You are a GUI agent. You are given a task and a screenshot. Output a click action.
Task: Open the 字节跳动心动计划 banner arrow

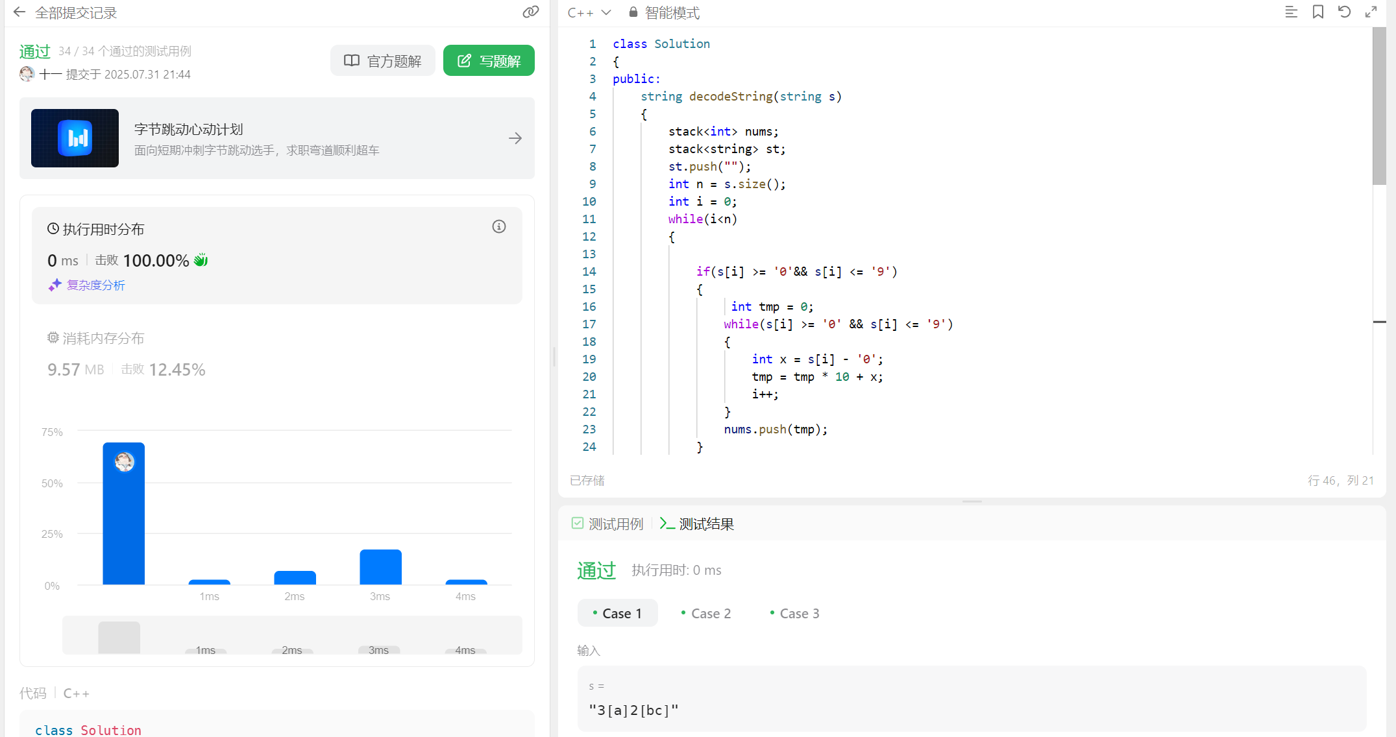pyautogui.click(x=515, y=138)
